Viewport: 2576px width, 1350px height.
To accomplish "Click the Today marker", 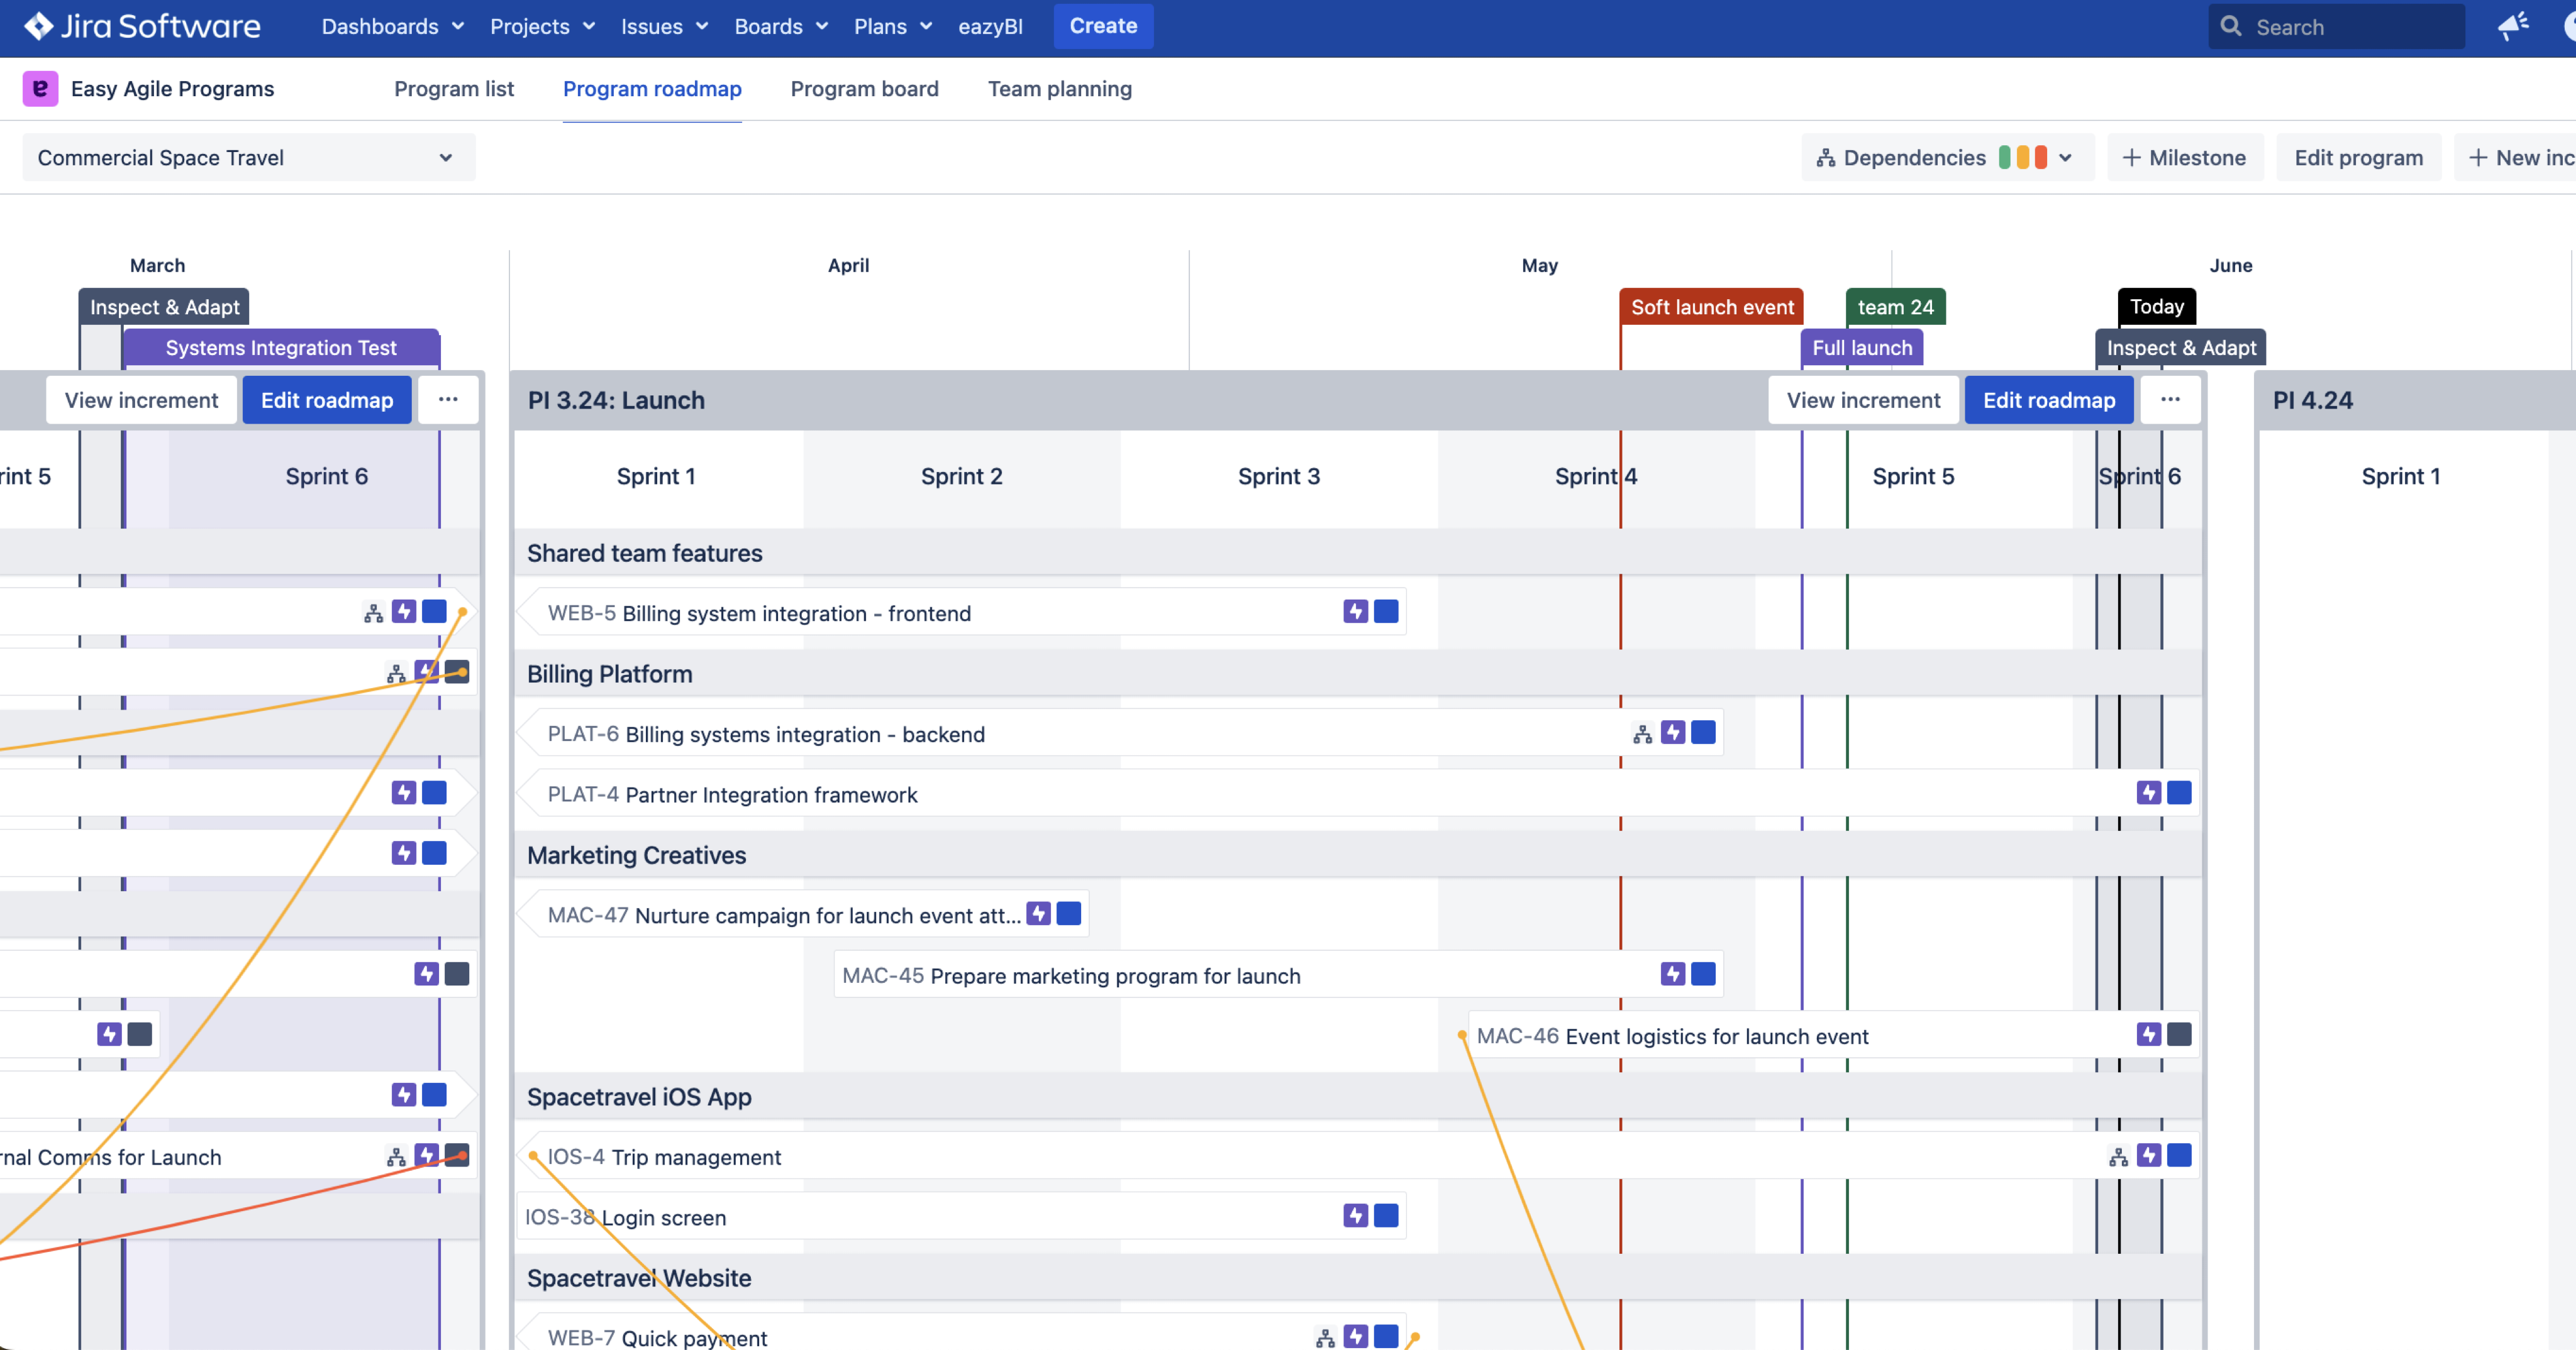I will click(2156, 307).
